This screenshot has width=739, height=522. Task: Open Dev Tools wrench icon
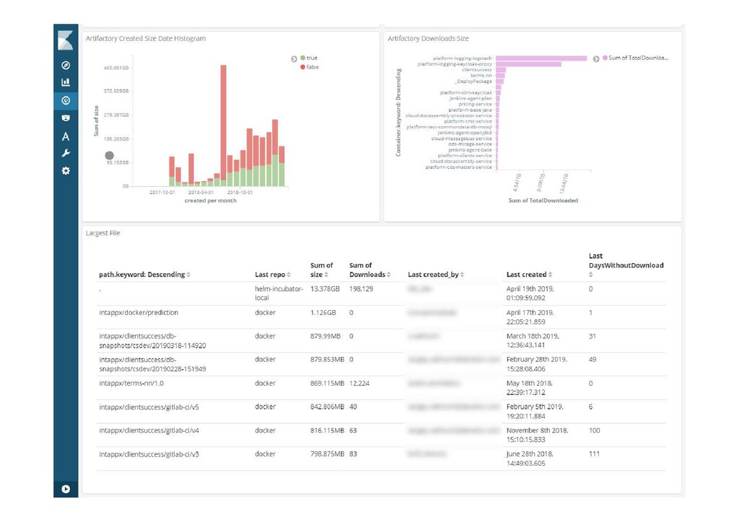coord(66,154)
